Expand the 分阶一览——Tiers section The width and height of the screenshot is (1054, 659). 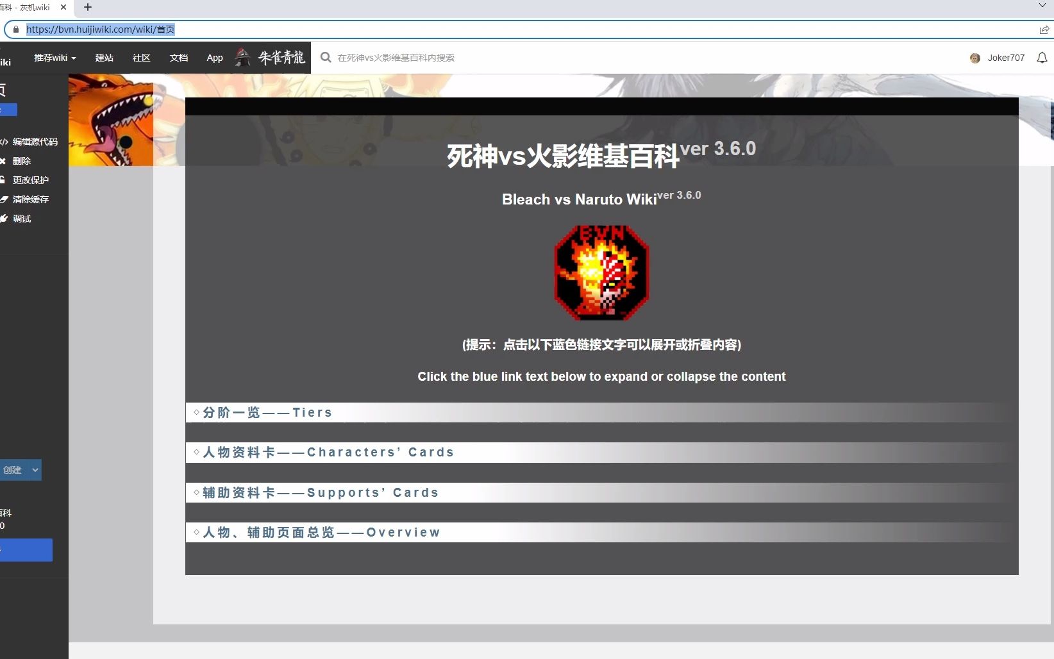coord(267,412)
